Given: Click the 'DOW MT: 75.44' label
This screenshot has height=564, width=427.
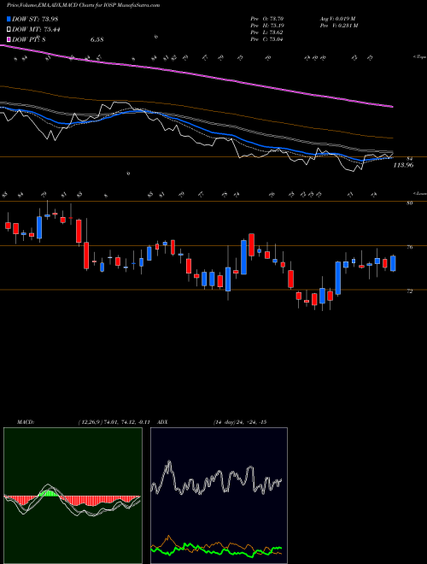Looking at the screenshot, I should point(36,29).
